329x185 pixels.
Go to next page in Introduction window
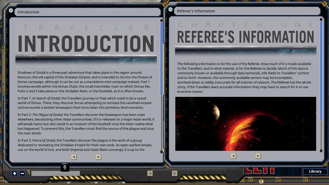98,157
